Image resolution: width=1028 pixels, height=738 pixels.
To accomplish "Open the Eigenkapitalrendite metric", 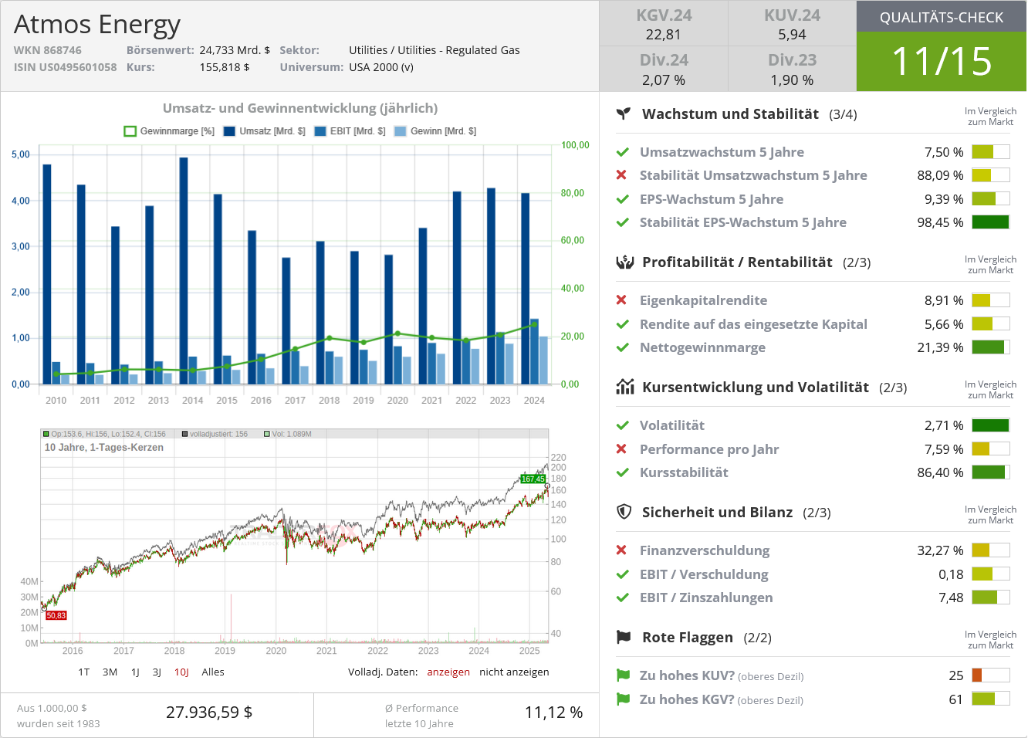I will pos(703,300).
